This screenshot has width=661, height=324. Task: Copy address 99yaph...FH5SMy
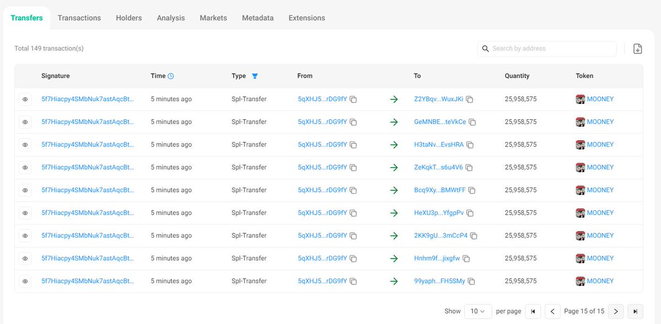(x=472, y=281)
